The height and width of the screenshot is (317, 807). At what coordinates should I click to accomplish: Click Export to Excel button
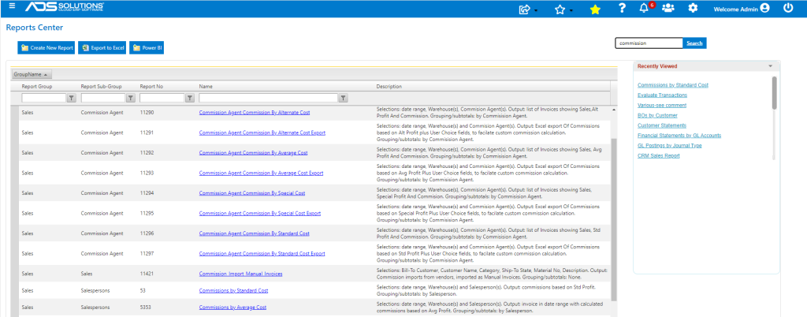click(102, 48)
